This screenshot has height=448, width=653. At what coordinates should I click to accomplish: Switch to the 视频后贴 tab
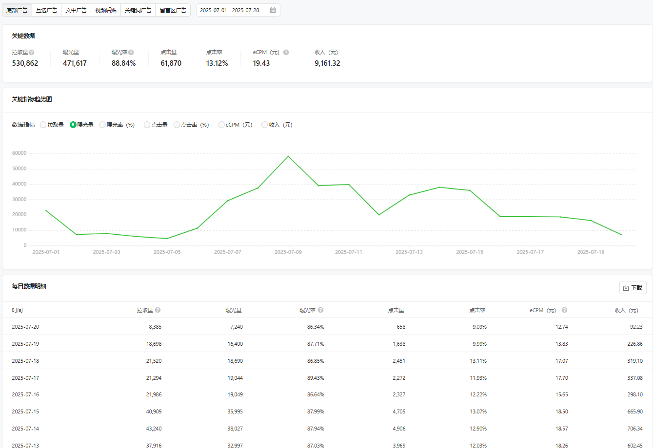pos(106,10)
